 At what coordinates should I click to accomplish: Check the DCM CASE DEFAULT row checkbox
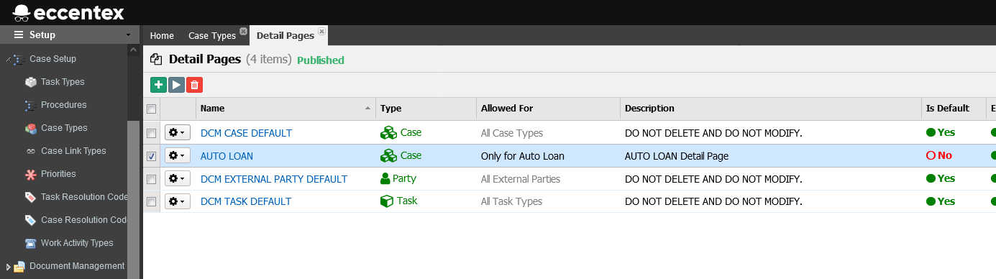pos(151,133)
